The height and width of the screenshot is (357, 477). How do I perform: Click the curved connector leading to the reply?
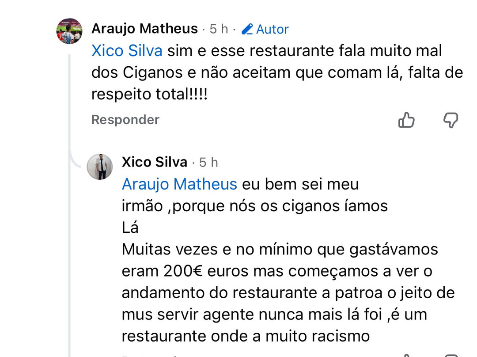(75, 162)
